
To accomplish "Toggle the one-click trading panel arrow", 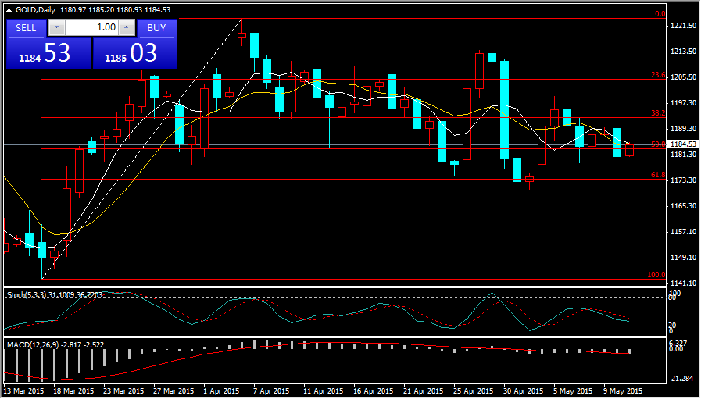I will pos(9,9).
